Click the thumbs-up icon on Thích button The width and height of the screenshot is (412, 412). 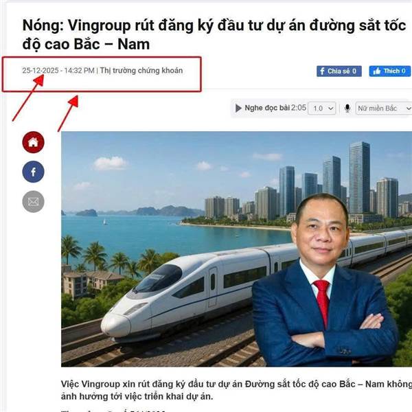377,71
